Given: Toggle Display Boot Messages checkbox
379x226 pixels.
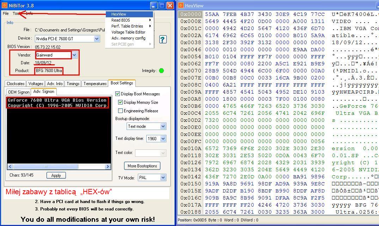Looking at the screenshot, I should (117, 94).
